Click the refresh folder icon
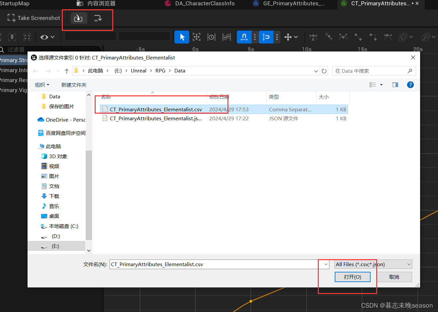This screenshot has width=438, height=312. 324,71
